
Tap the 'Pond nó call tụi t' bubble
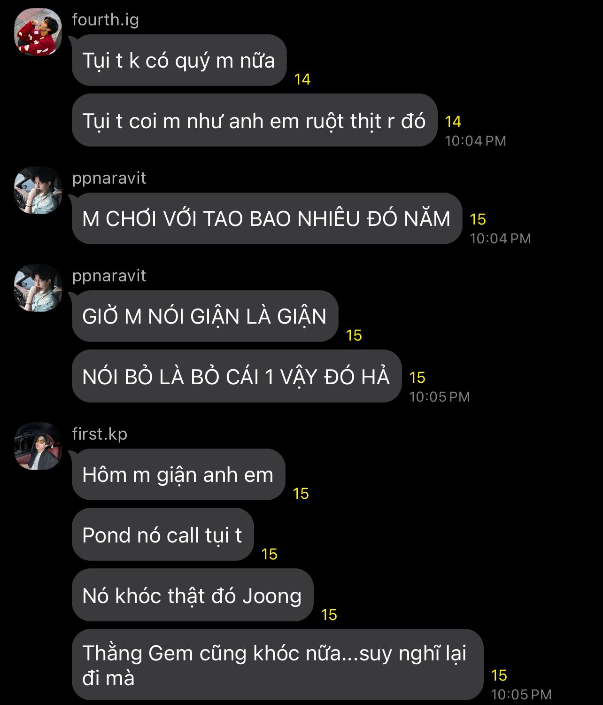point(162,535)
